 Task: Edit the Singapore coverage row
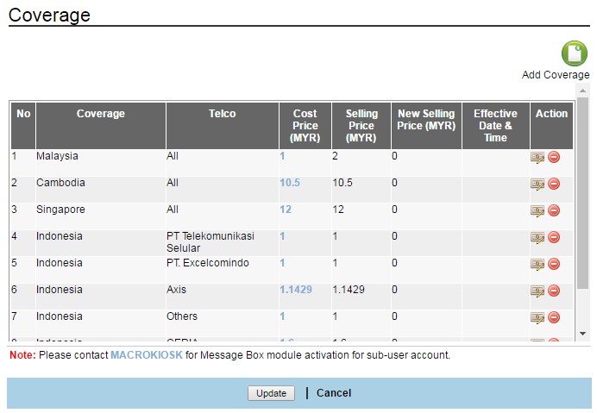point(537,210)
